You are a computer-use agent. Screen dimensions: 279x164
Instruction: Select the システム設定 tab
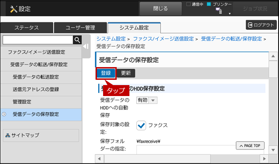pos(134,28)
